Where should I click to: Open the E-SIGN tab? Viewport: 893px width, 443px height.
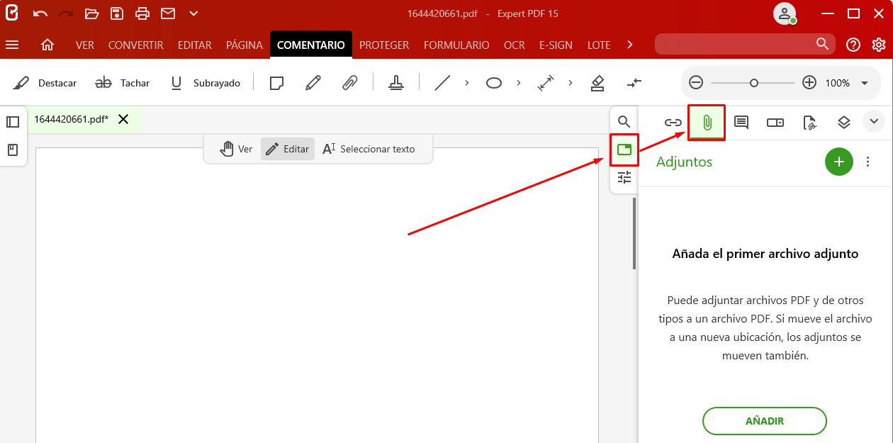pyautogui.click(x=556, y=45)
